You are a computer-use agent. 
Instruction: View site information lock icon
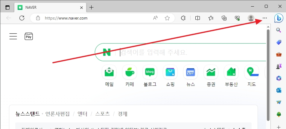[x=38, y=18]
